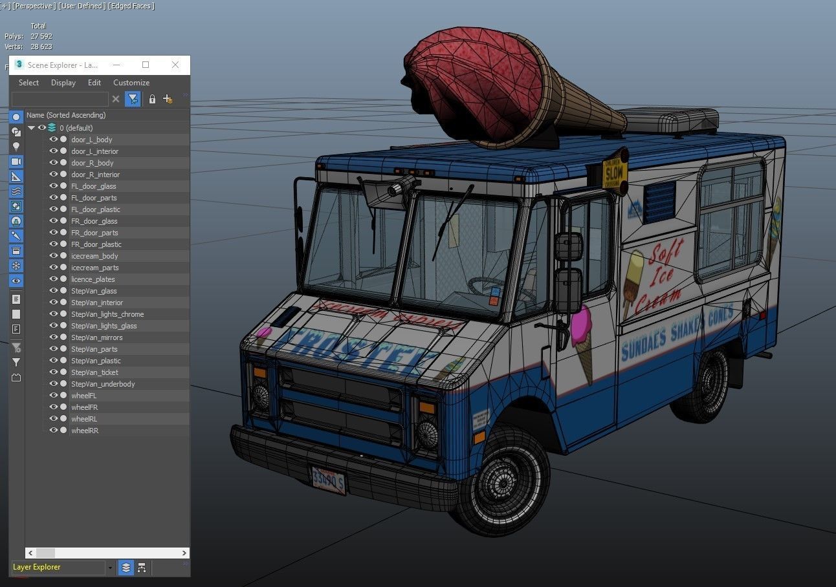Toggle Display Lights bulb icon
The image size is (836, 587).
(x=16, y=147)
